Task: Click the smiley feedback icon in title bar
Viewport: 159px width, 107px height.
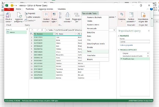Action: click(12, 5)
